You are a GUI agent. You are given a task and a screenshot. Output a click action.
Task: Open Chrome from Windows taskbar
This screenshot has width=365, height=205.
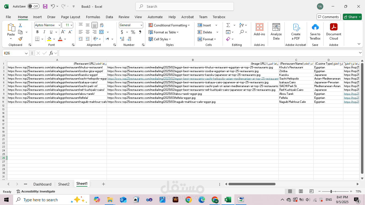(x=188, y=200)
